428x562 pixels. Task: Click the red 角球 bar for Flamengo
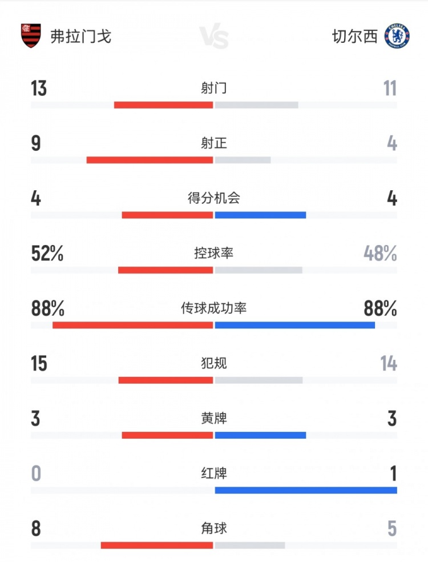click(157, 545)
